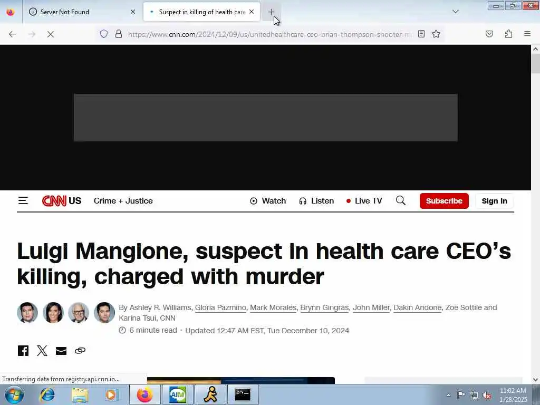Open the US section link
540x405 pixels.
coord(75,201)
